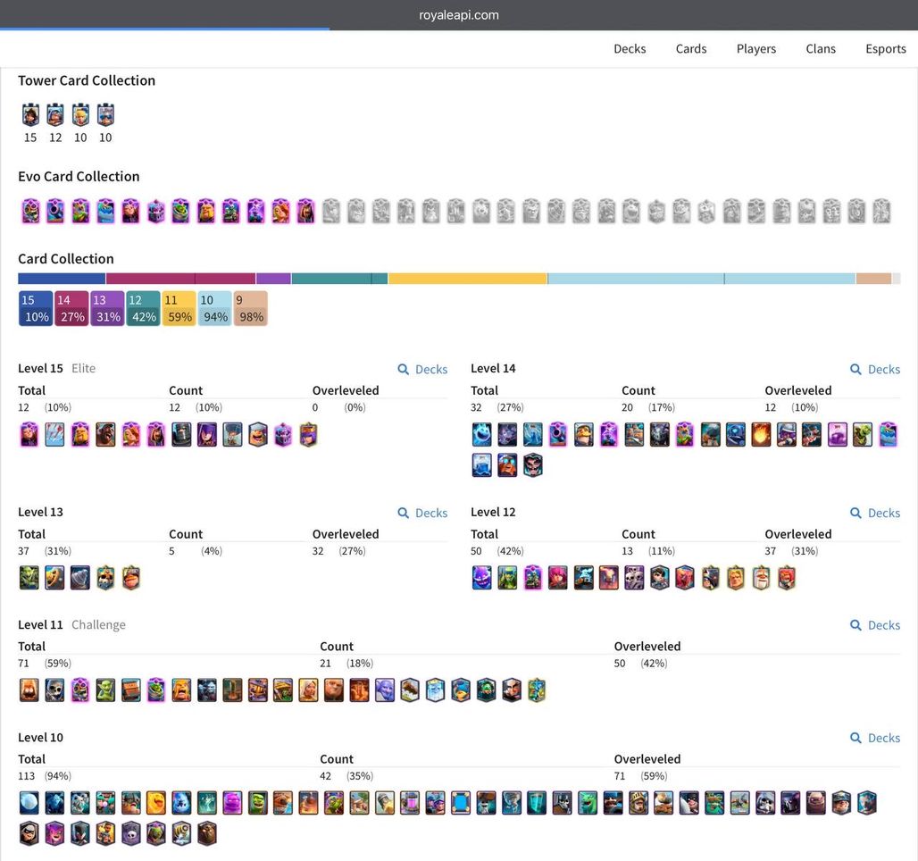Open the teal Clone card in Level 10
Viewport: 918px width, 861px height.
[x=537, y=803]
